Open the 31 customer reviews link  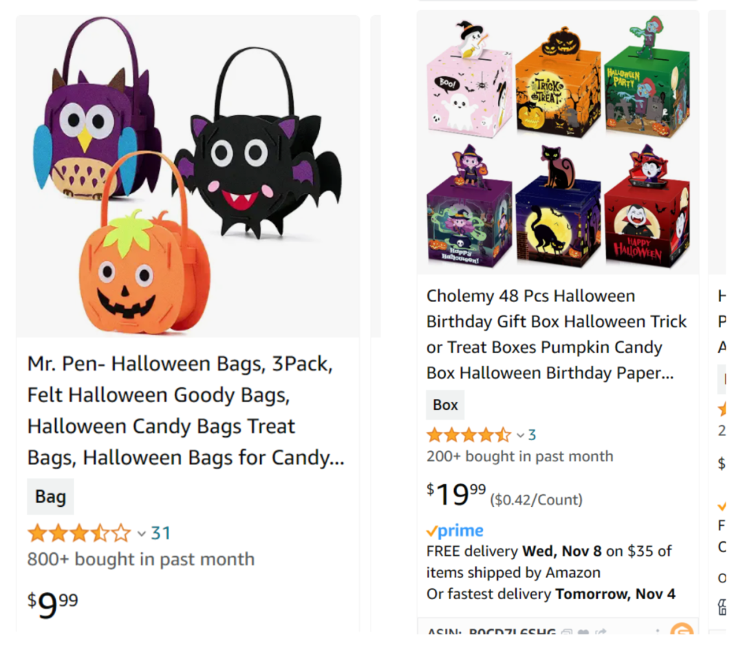(160, 533)
